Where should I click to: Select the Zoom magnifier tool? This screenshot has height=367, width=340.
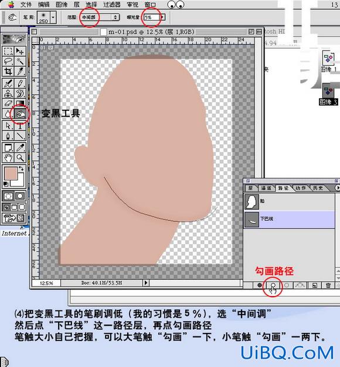20,158
